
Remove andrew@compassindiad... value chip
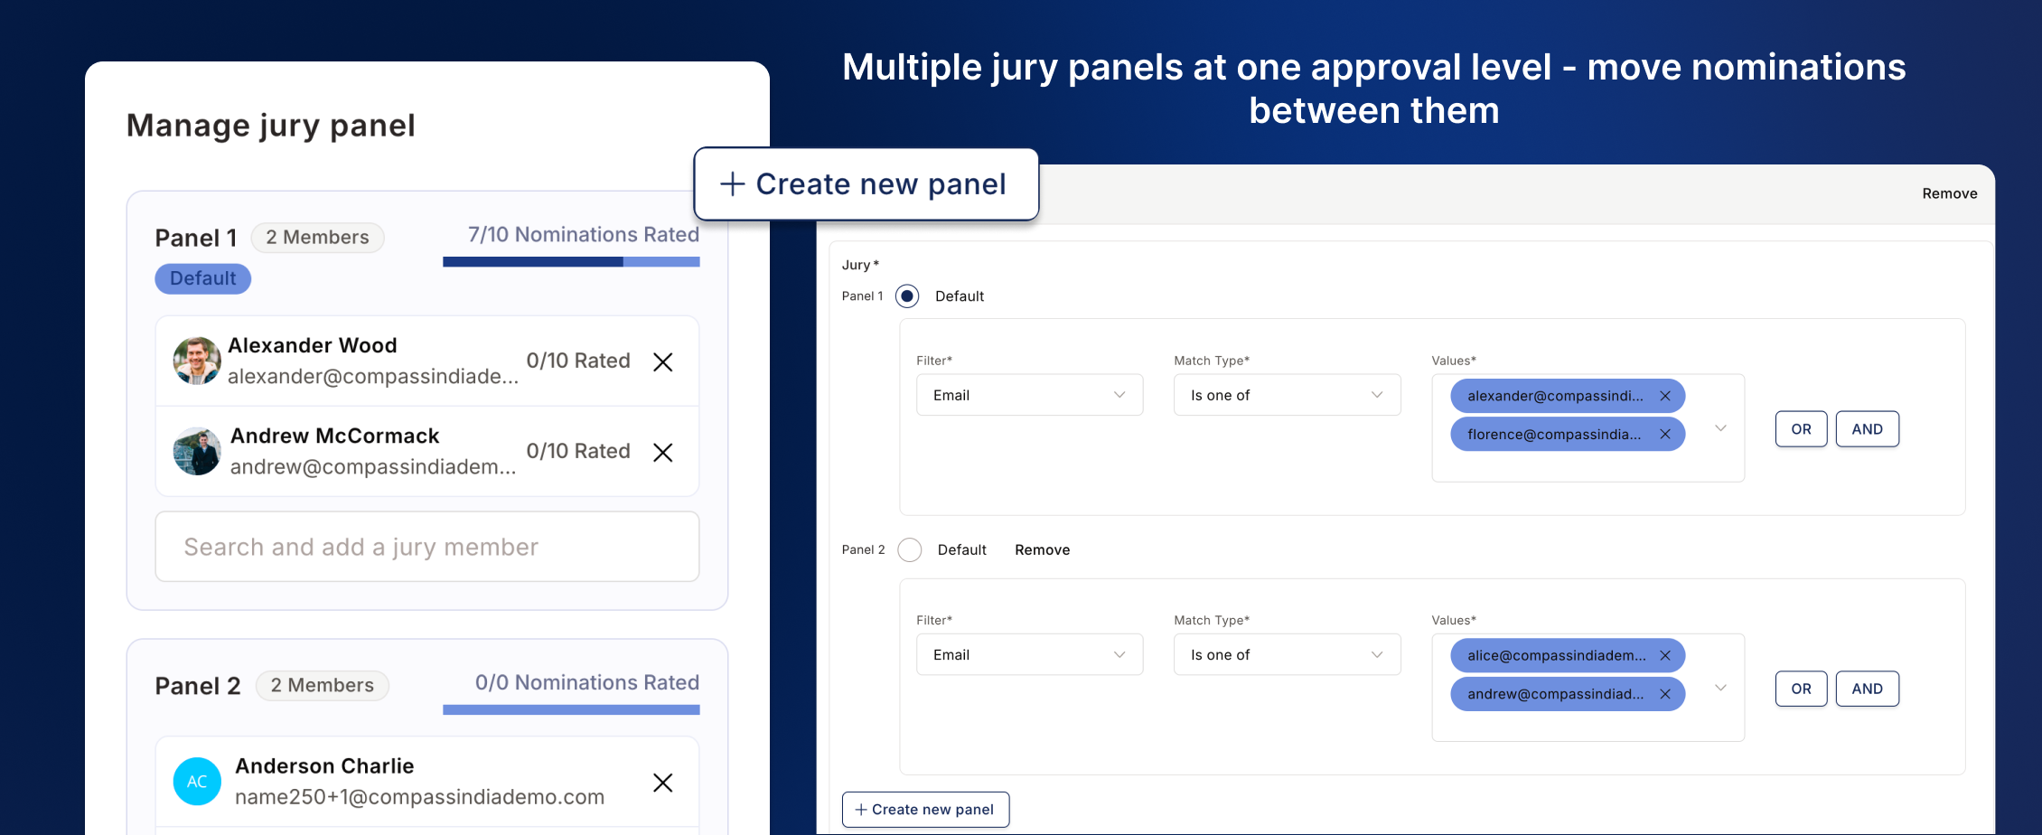click(1665, 694)
